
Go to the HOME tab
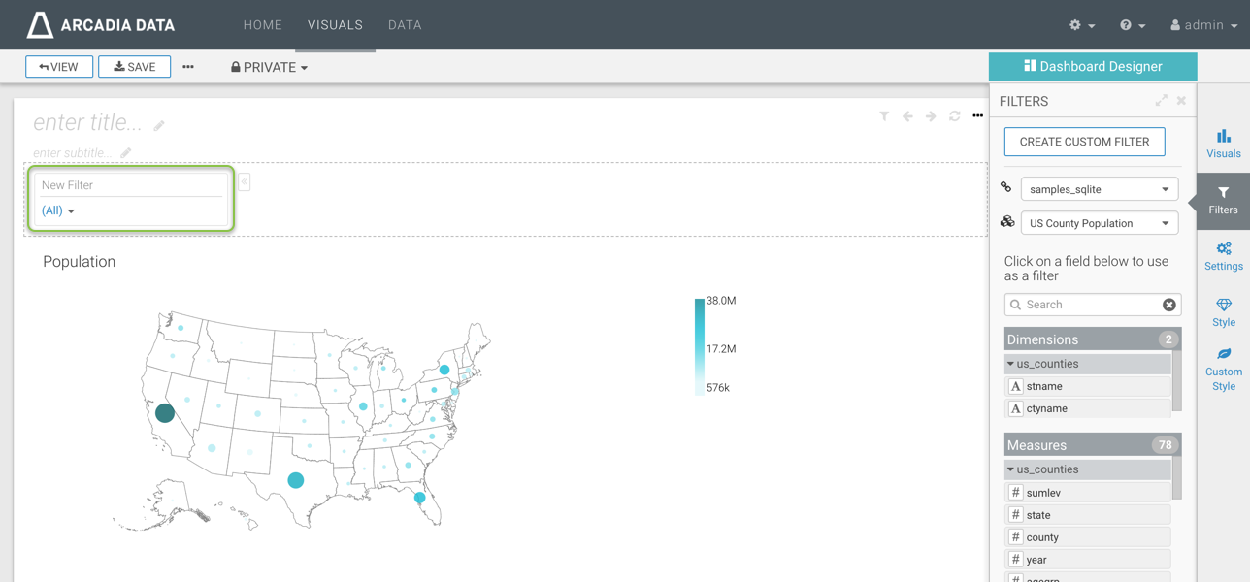(x=262, y=25)
